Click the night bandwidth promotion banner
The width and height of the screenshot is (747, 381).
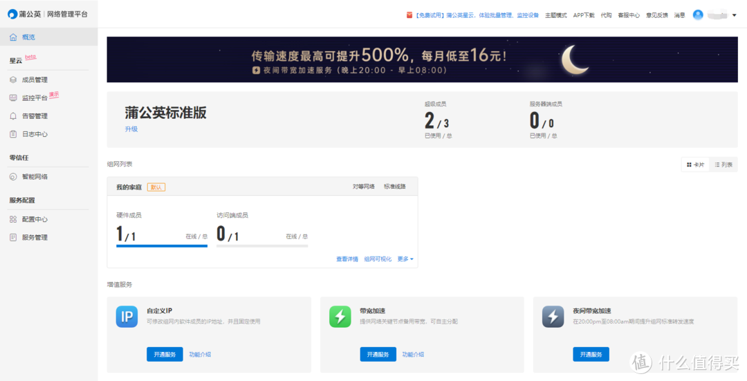pyautogui.click(x=423, y=59)
